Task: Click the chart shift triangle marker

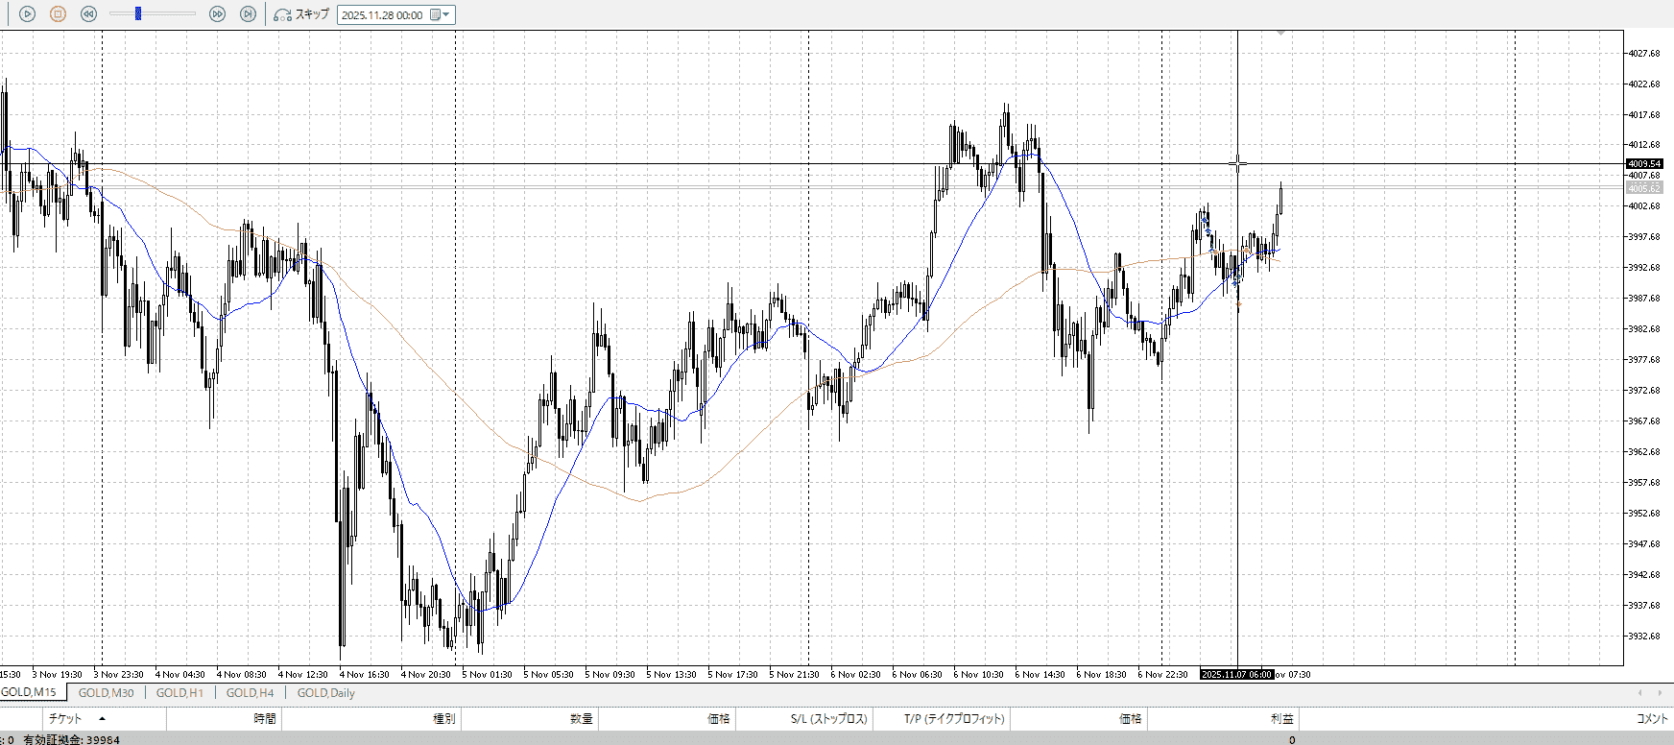Action: coord(1280,34)
